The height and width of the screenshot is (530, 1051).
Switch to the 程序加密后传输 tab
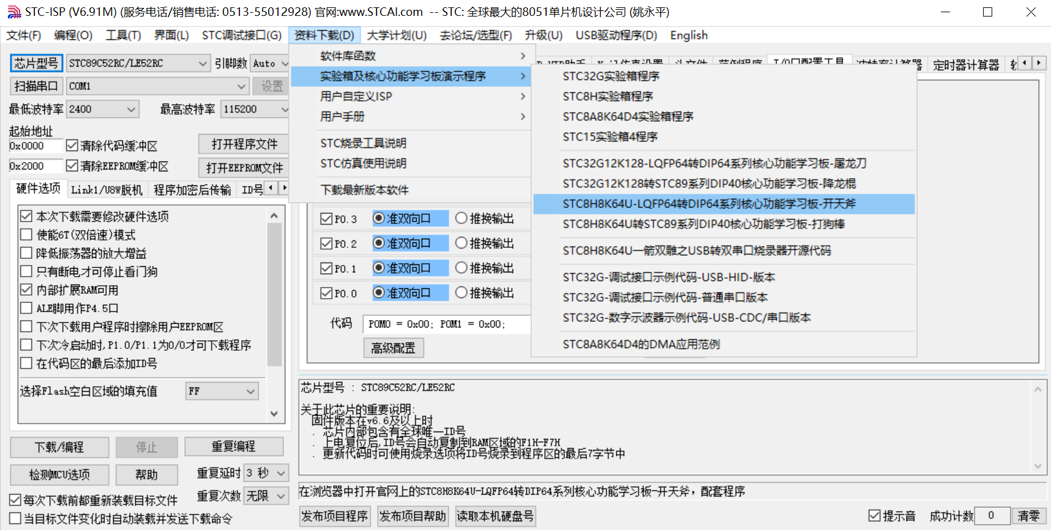click(x=192, y=190)
